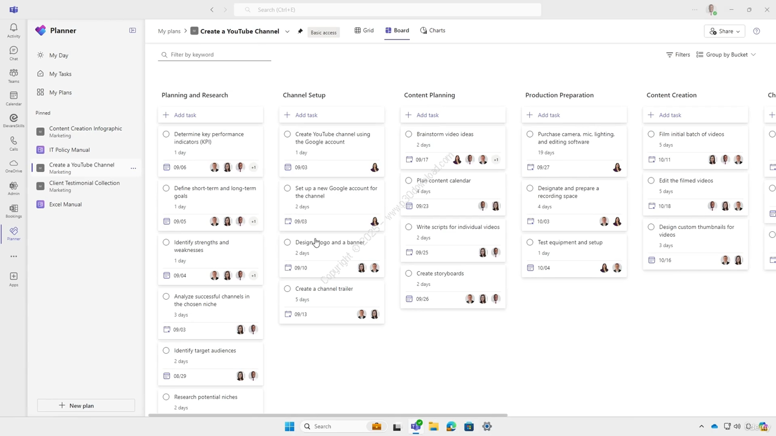Click the Bookings app icon
776x436 pixels.
[x=13, y=211]
